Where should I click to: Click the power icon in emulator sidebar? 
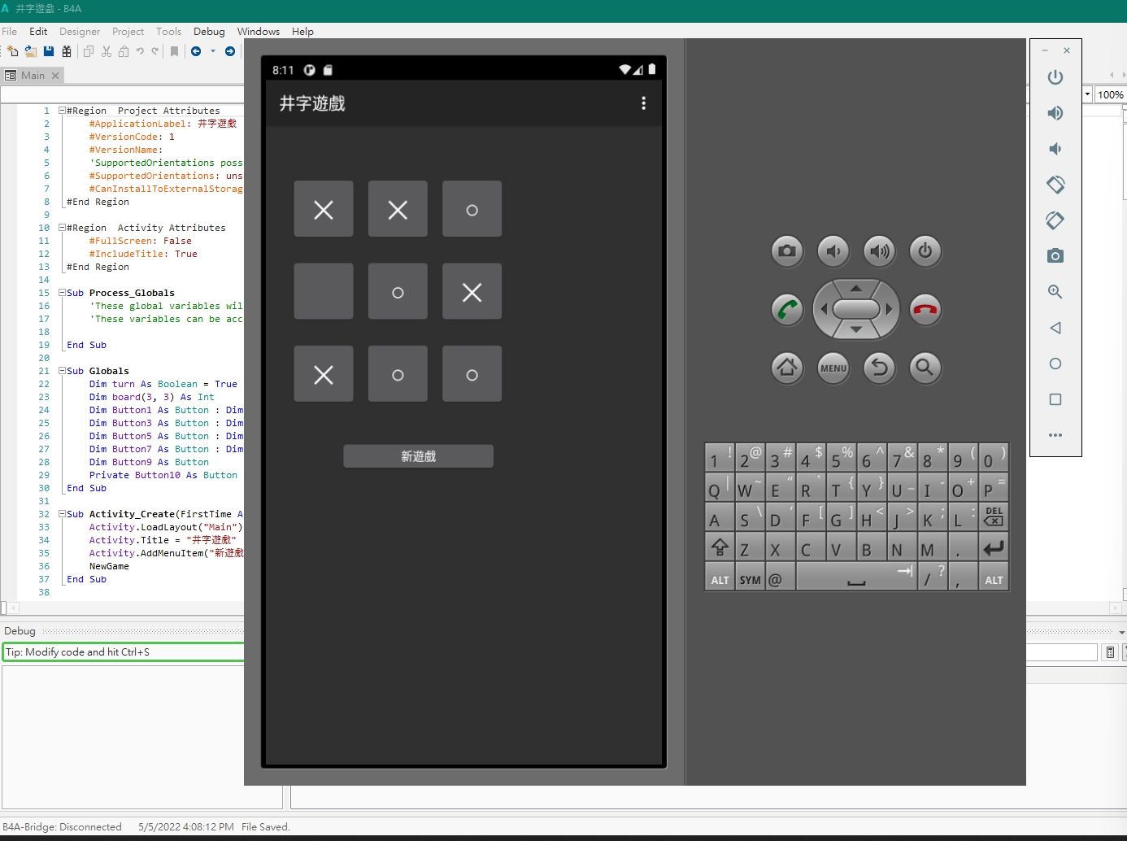[x=1055, y=77]
